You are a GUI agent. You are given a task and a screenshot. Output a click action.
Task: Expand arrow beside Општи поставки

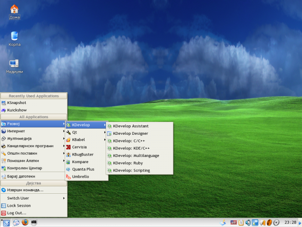(64, 153)
